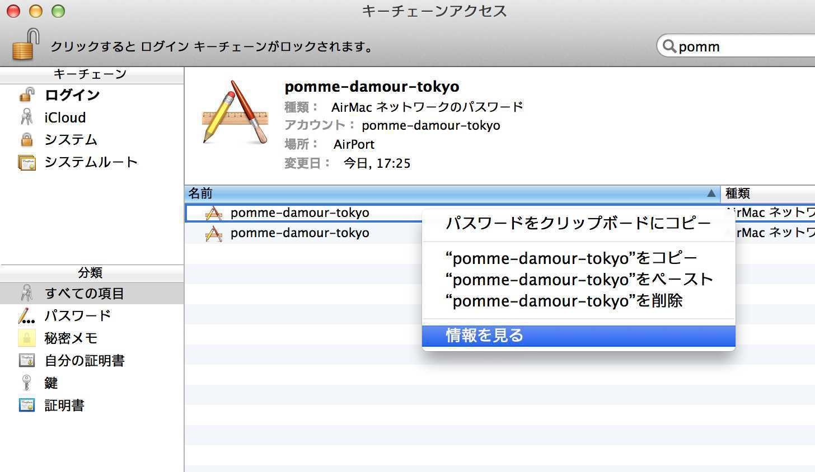Screen dimensions: 815x472
Task: Sort the list by the 種類 column header
Action: point(768,193)
